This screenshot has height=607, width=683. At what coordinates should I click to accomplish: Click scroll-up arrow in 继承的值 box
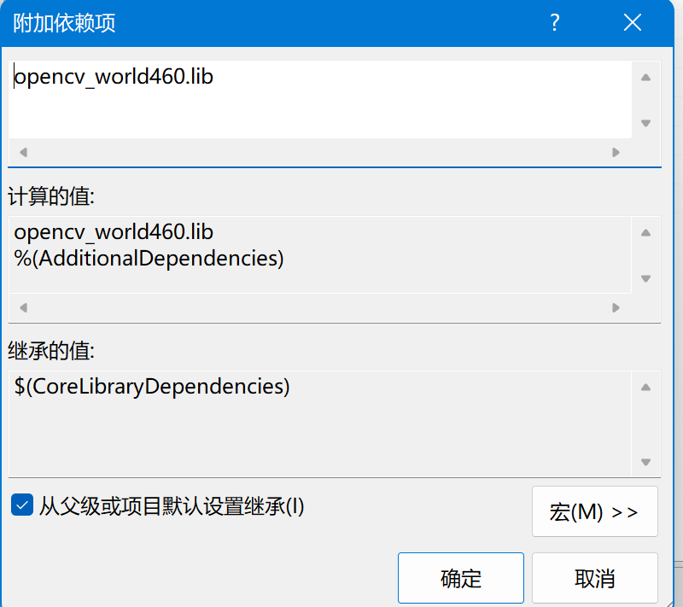[645, 387]
